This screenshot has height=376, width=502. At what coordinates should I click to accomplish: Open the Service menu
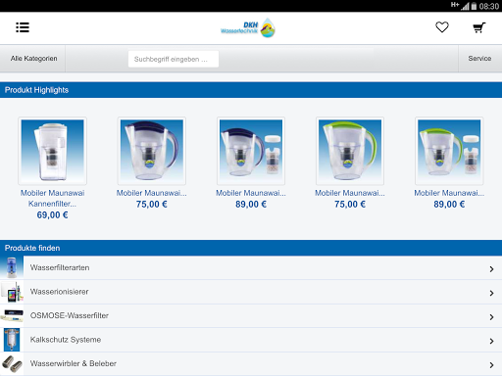click(479, 59)
